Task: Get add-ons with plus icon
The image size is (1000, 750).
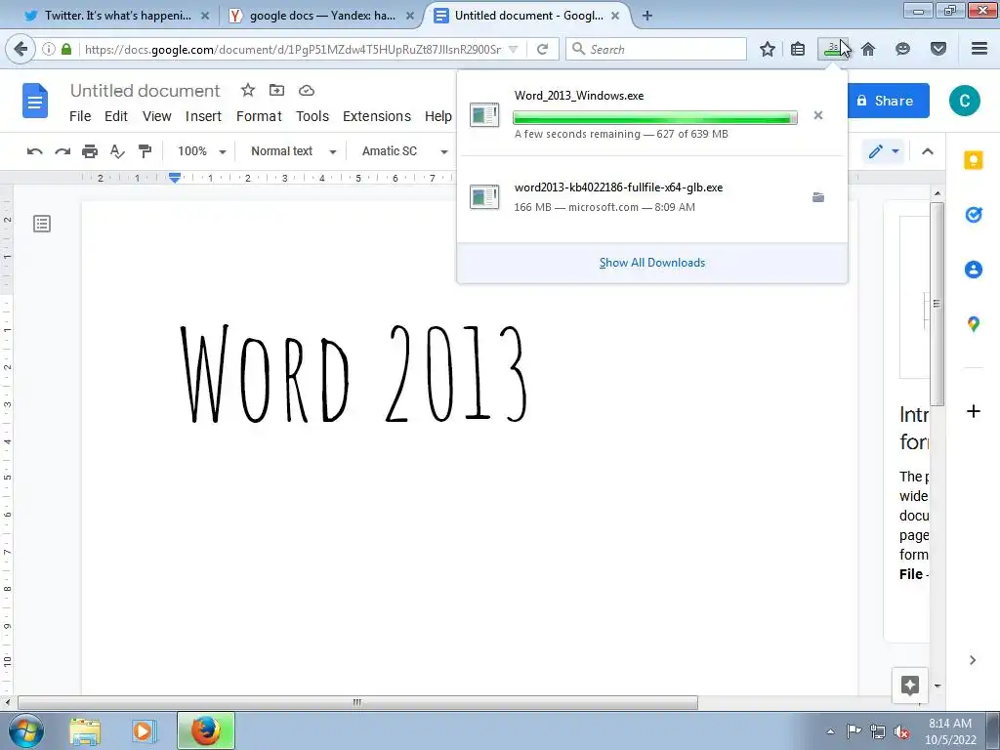Action: click(974, 411)
